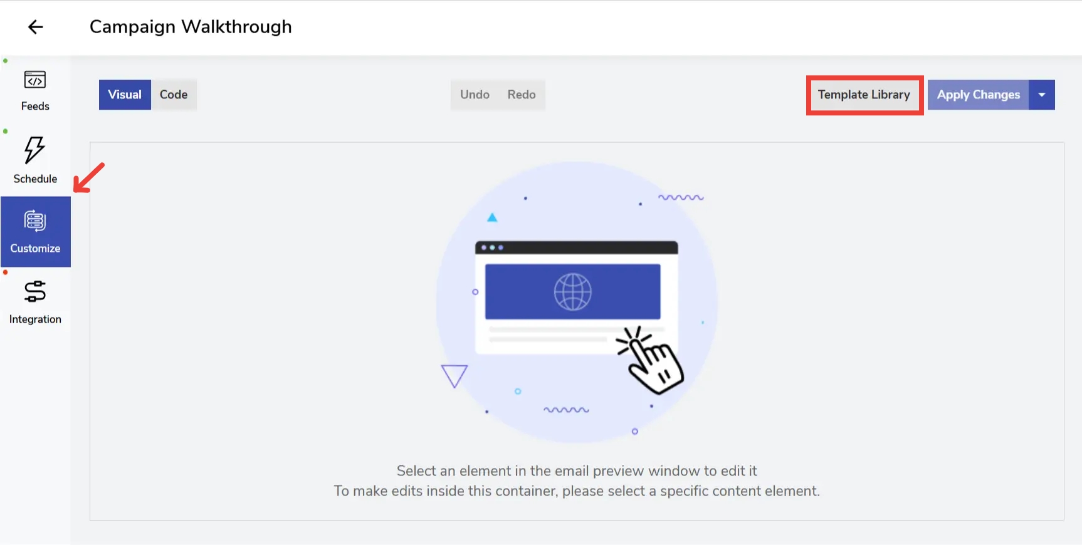Click the Customize sidebar icon
This screenshot has width=1082, height=545.
coord(35,222)
